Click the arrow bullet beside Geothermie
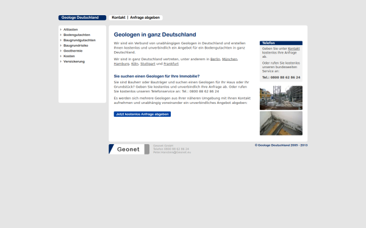 click(x=60, y=51)
